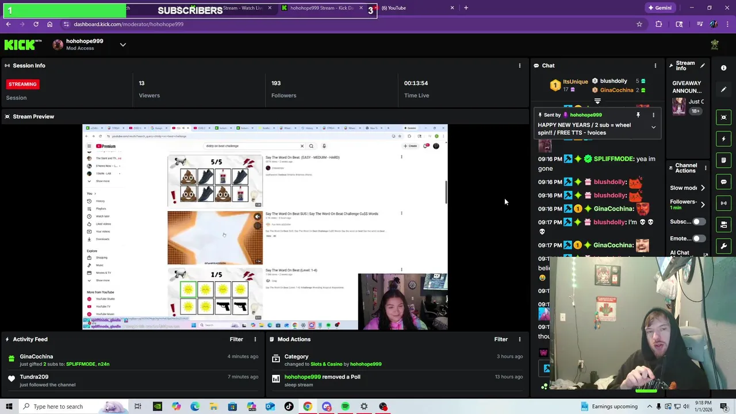Open the AI Chat external link
The width and height of the screenshot is (736, 414).
706,255
